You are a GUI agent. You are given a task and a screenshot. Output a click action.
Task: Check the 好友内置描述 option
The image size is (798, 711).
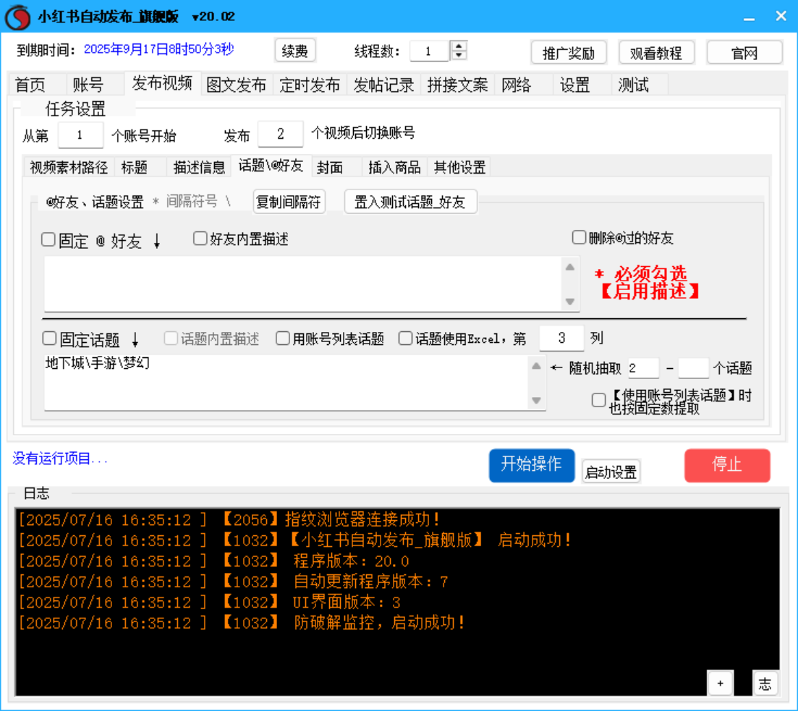coord(200,238)
